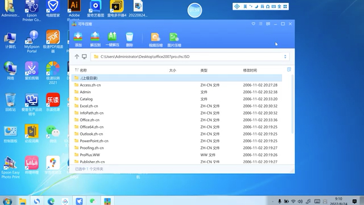Open the path history dropdown arrows
The image size is (364, 205).
coord(286,56)
